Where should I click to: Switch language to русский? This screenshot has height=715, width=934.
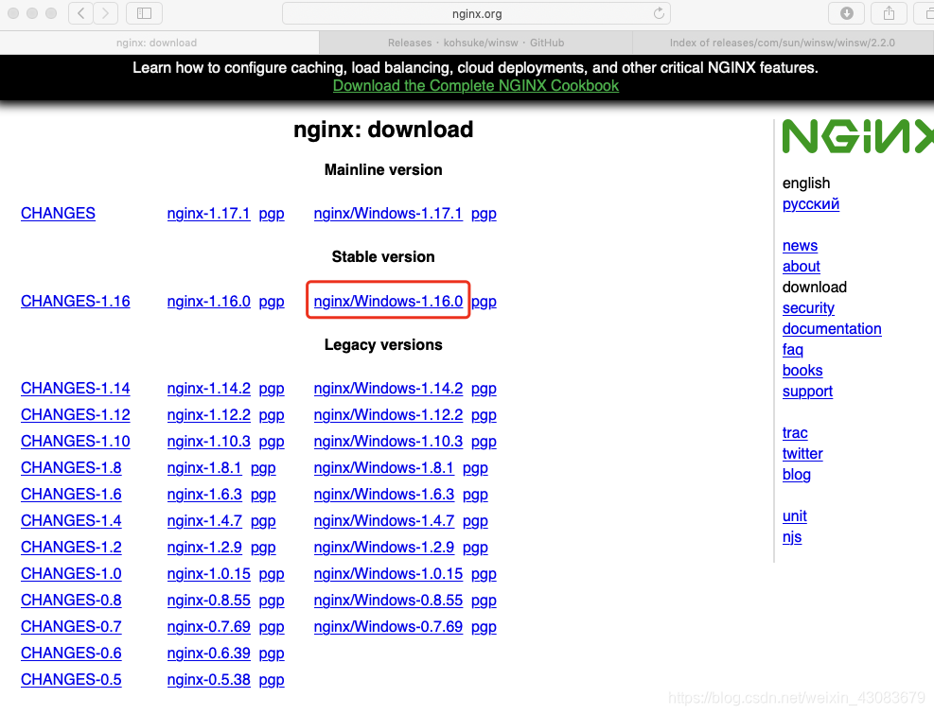[811, 204]
